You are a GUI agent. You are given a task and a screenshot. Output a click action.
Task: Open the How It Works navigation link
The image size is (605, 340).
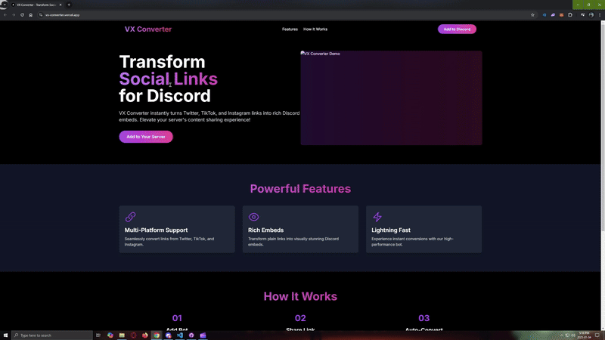(315, 29)
